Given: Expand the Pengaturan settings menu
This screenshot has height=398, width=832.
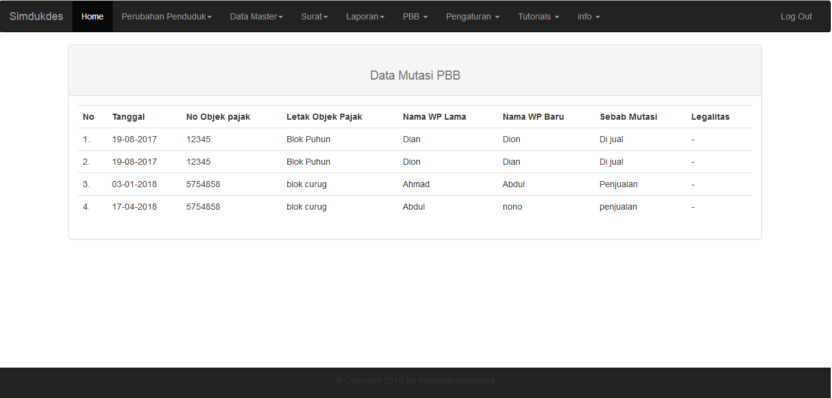Looking at the screenshot, I should point(472,16).
